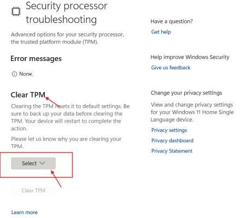The image size is (246, 218).
Task: Click the info circle icon beside None
Action: [14, 74]
